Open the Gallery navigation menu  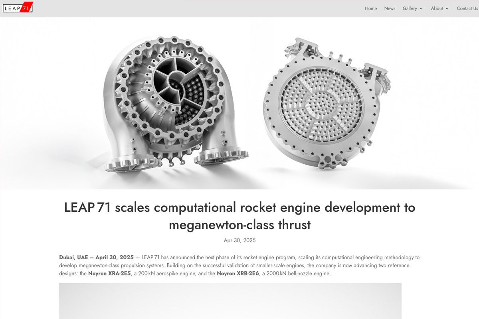click(x=410, y=8)
